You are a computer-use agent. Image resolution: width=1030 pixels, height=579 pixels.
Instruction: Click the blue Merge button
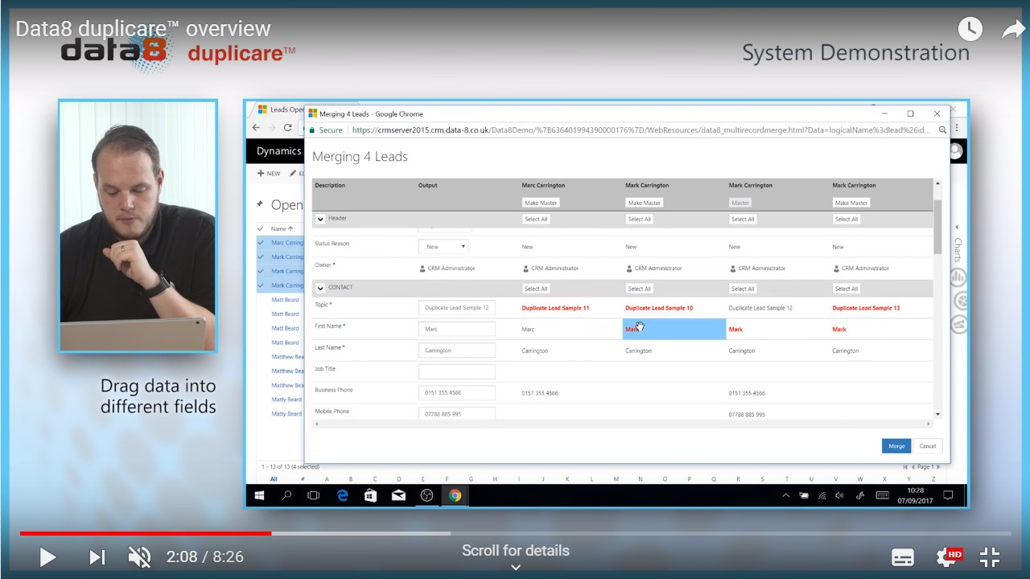click(x=896, y=446)
